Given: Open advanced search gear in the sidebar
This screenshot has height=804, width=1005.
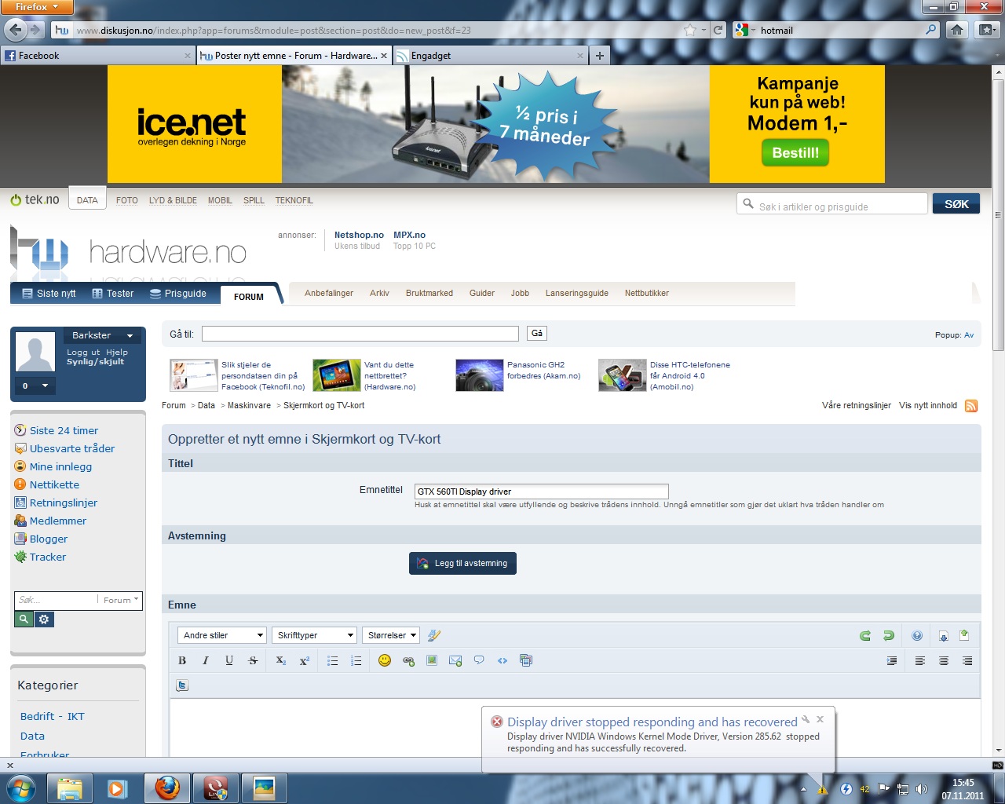Looking at the screenshot, I should tap(44, 619).
